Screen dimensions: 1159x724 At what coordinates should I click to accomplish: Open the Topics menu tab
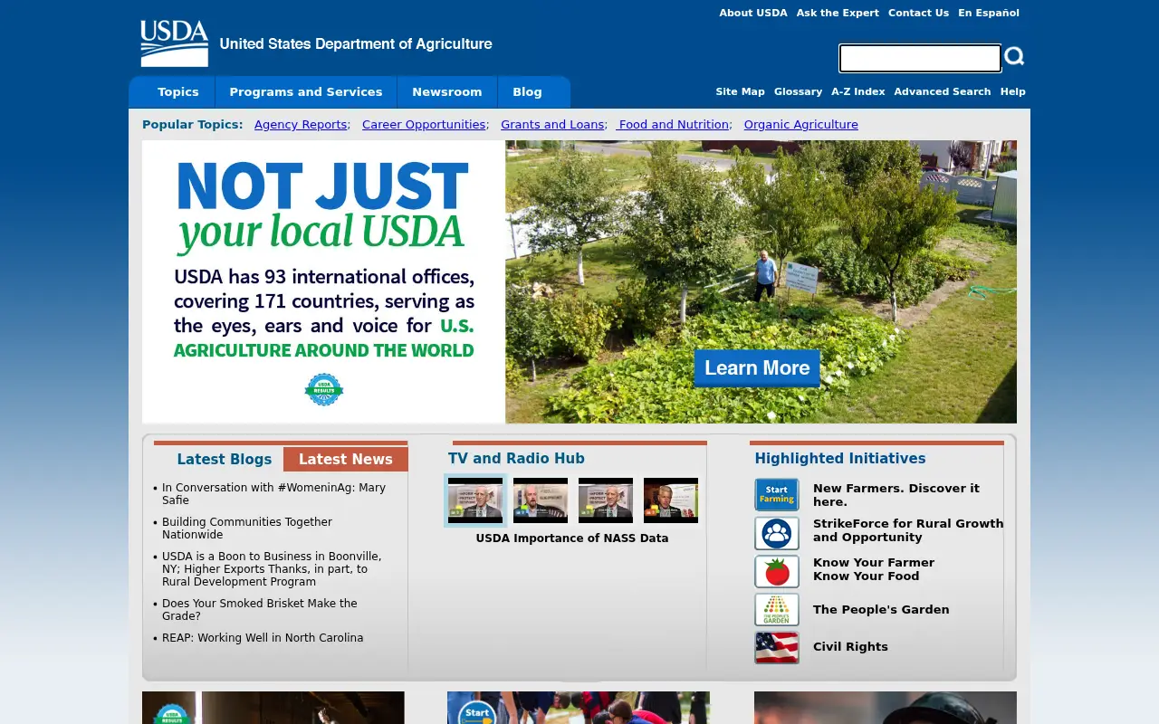pyautogui.click(x=177, y=92)
